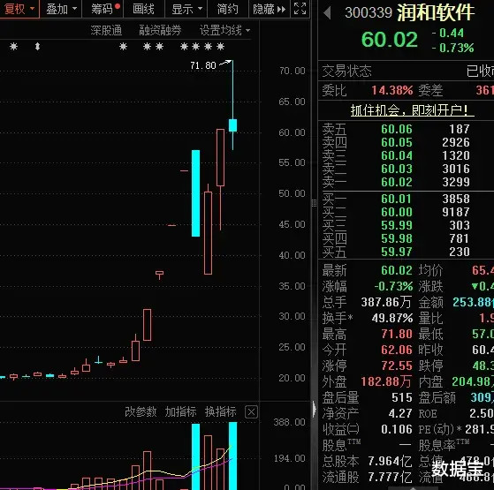Close the volume indicator panel
Screen dimensions: 494x490
click(251, 411)
